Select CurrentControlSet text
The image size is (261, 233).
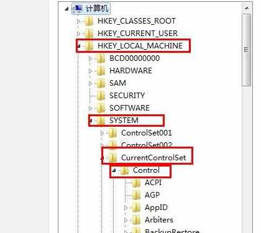pyautogui.click(x=153, y=158)
